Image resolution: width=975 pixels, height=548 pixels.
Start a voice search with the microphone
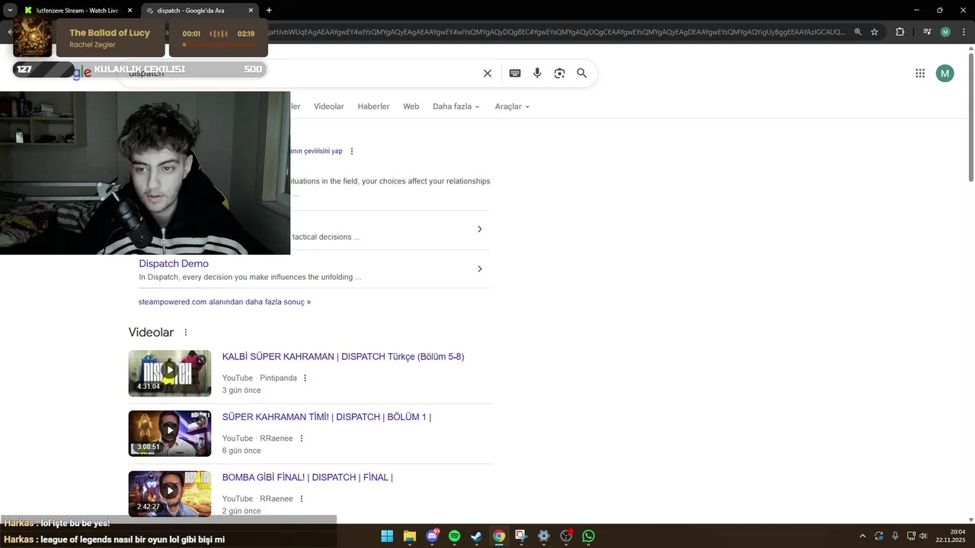[537, 73]
